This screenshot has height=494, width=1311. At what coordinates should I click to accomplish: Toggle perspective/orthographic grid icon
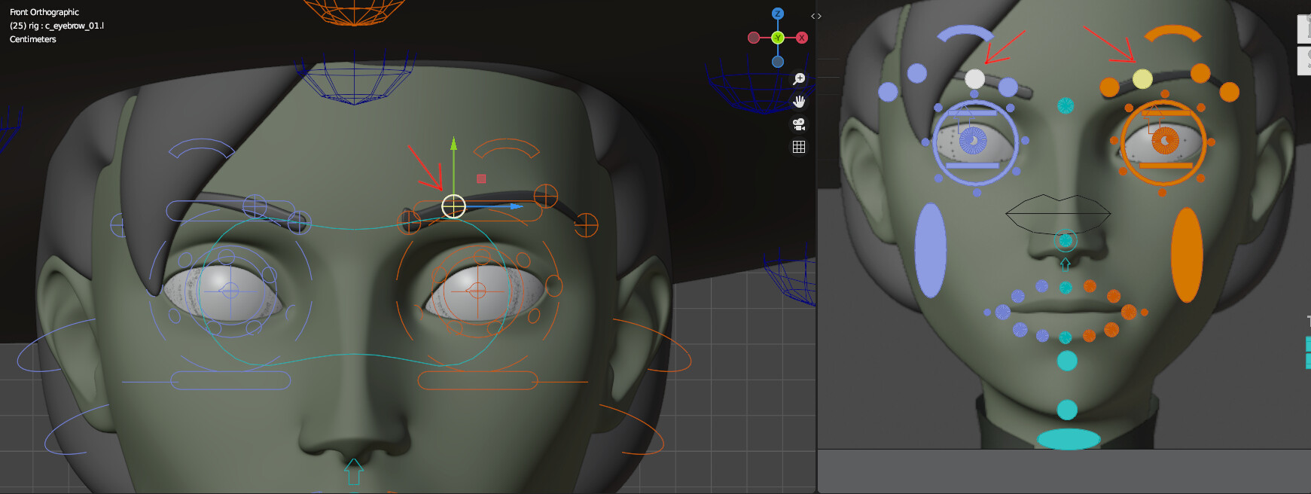(x=799, y=147)
